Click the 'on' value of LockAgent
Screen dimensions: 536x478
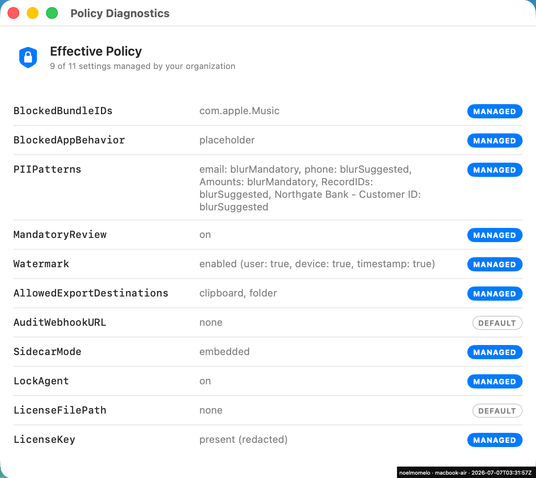[x=205, y=381]
